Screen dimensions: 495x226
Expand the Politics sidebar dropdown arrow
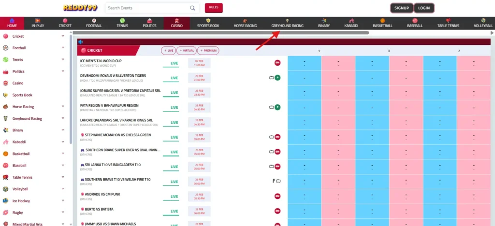tap(63, 71)
